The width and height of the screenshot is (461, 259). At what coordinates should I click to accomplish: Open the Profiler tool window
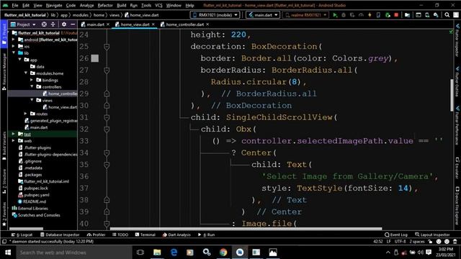tap(96, 235)
